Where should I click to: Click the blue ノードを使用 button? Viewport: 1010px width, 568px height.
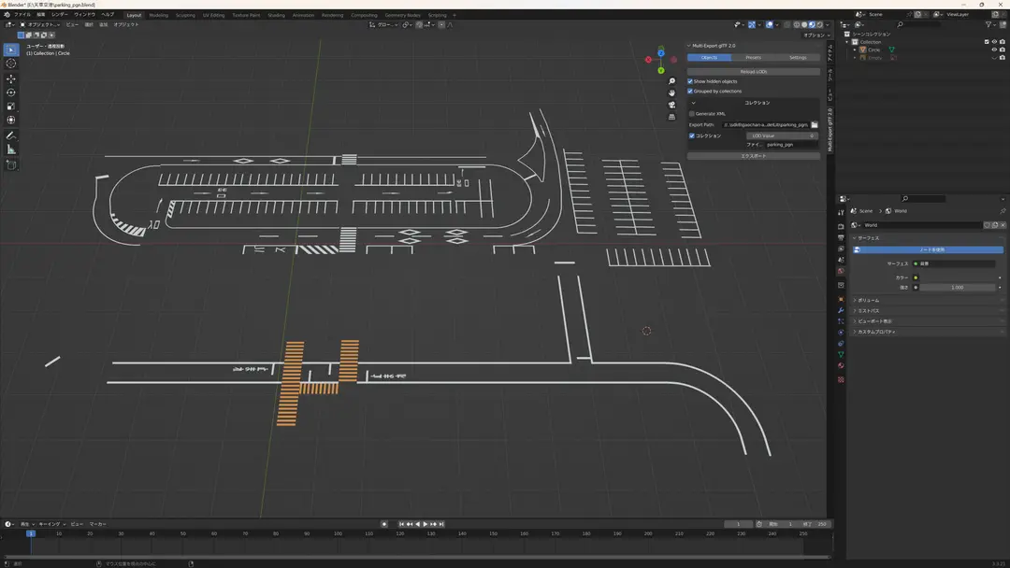coord(928,249)
